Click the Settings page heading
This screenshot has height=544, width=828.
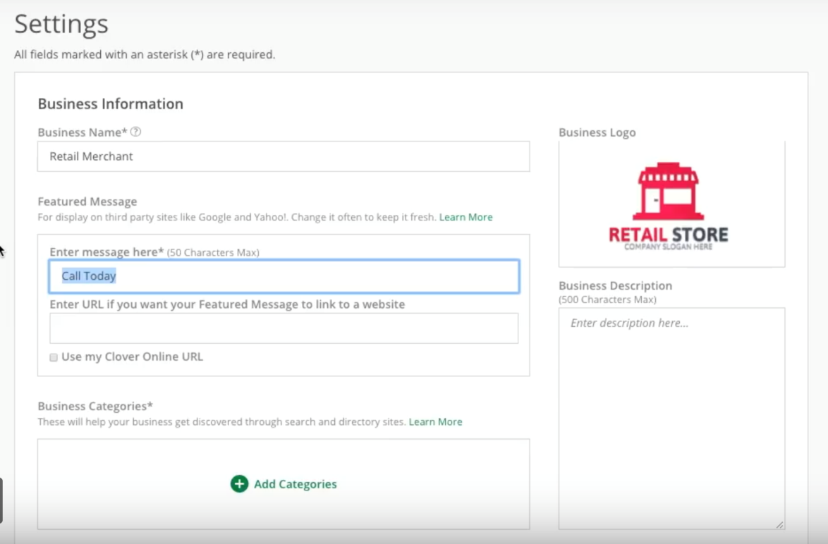coord(61,24)
